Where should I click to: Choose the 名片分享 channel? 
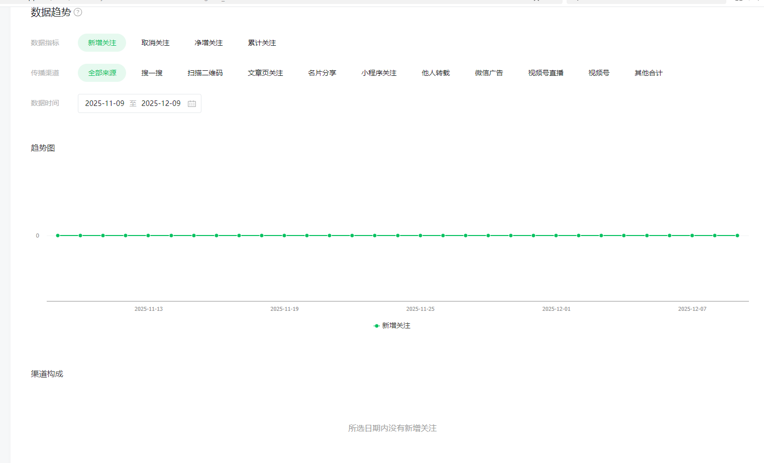coord(322,73)
